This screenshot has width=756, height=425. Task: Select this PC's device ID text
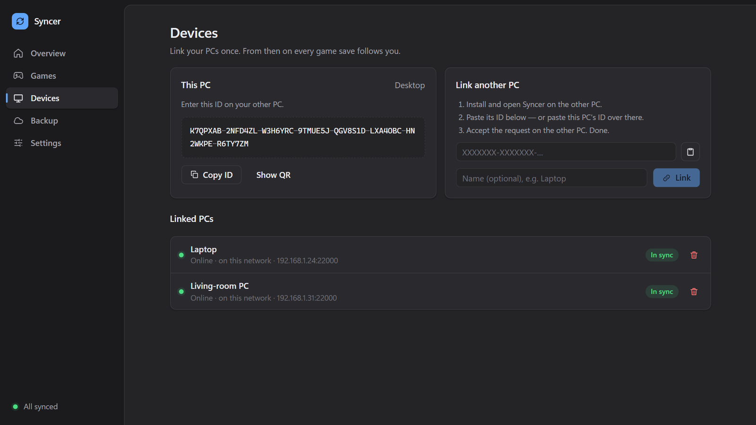[303, 137]
